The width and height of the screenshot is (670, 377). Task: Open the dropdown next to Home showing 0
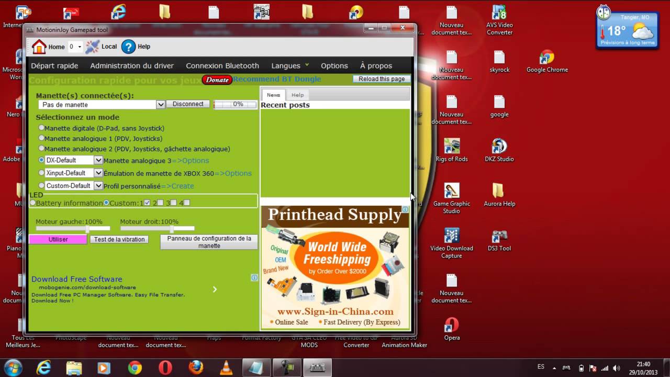pos(80,47)
